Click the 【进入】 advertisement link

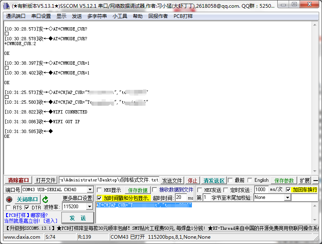pos(50,221)
